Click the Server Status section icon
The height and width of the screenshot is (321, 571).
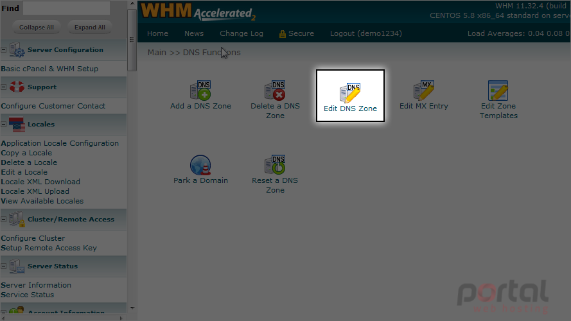coord(17,266)
